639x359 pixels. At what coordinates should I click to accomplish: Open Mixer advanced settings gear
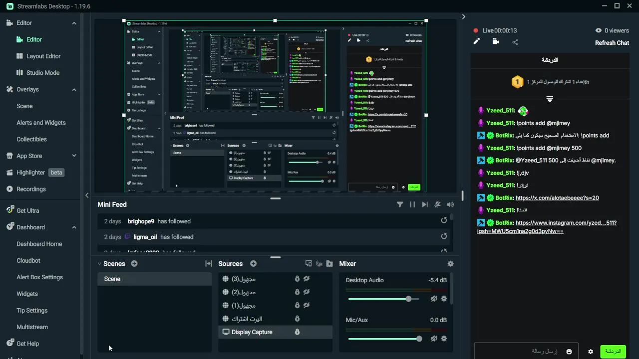[451, 264]
